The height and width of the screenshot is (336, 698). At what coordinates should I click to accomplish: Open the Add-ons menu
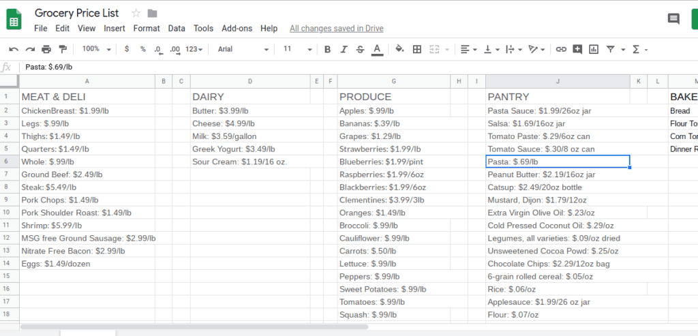[237, 29]
